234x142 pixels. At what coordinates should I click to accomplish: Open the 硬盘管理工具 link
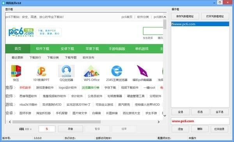point(136,96)
